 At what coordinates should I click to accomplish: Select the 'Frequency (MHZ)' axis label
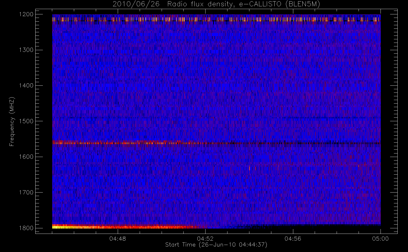click(x=12, y=121)
